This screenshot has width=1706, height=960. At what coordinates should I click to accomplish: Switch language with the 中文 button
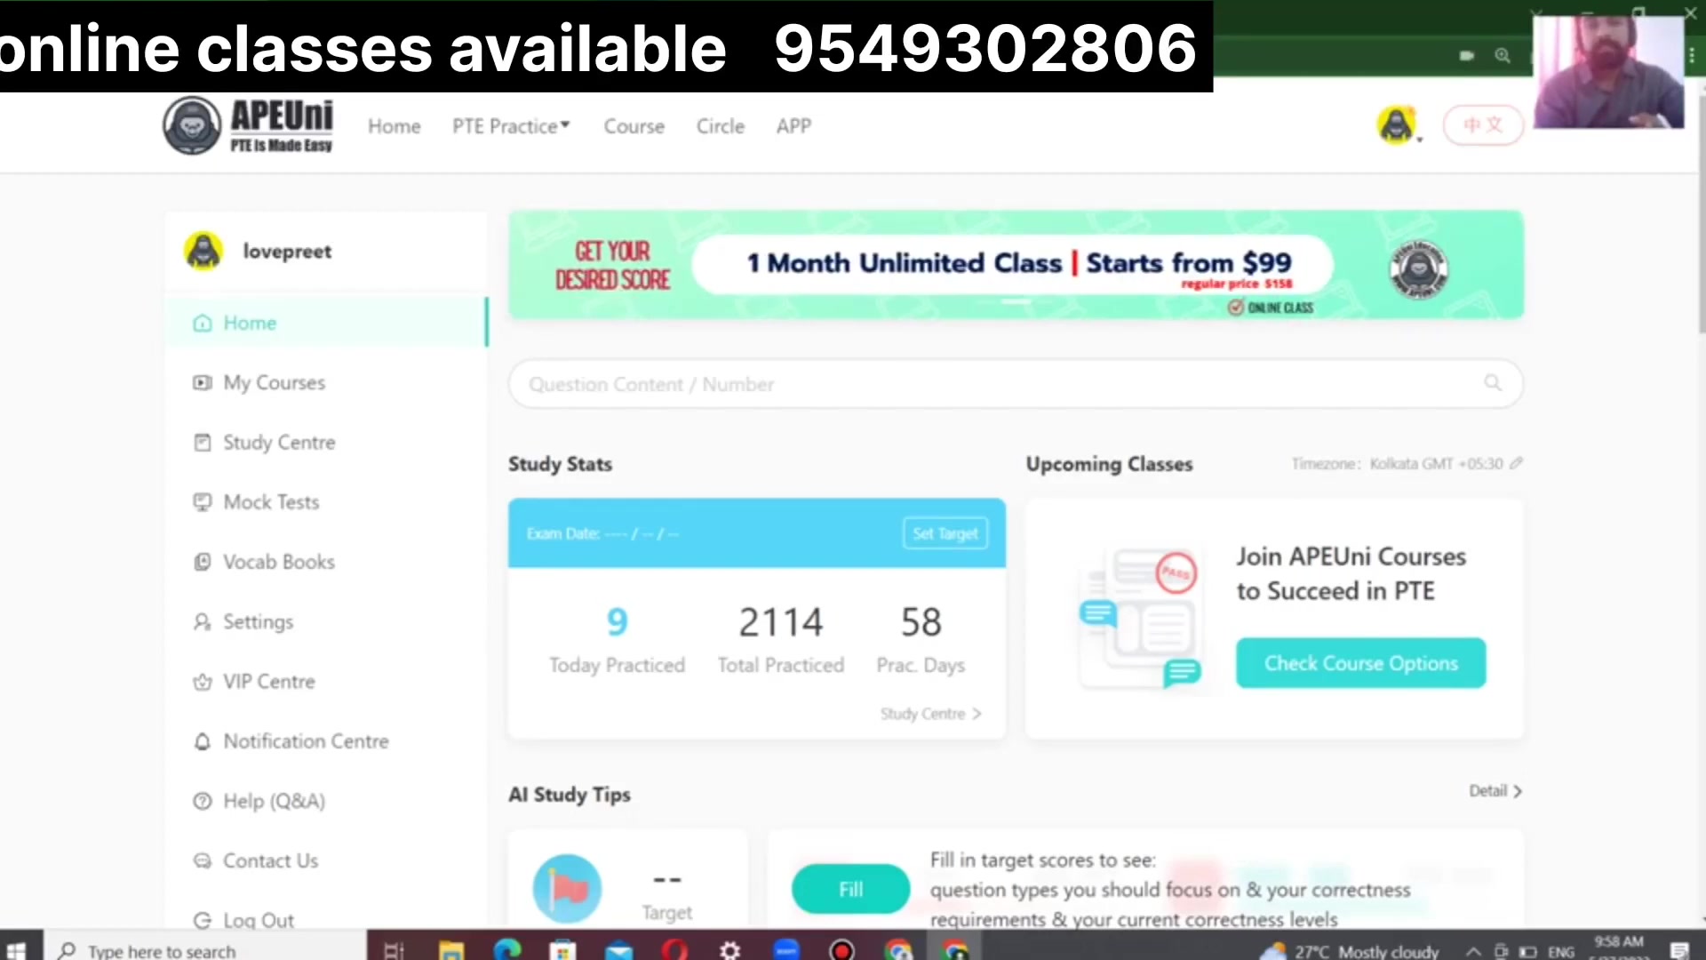(x=1483, y=125)
